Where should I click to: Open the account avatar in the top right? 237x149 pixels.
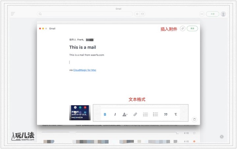(223, 14)
